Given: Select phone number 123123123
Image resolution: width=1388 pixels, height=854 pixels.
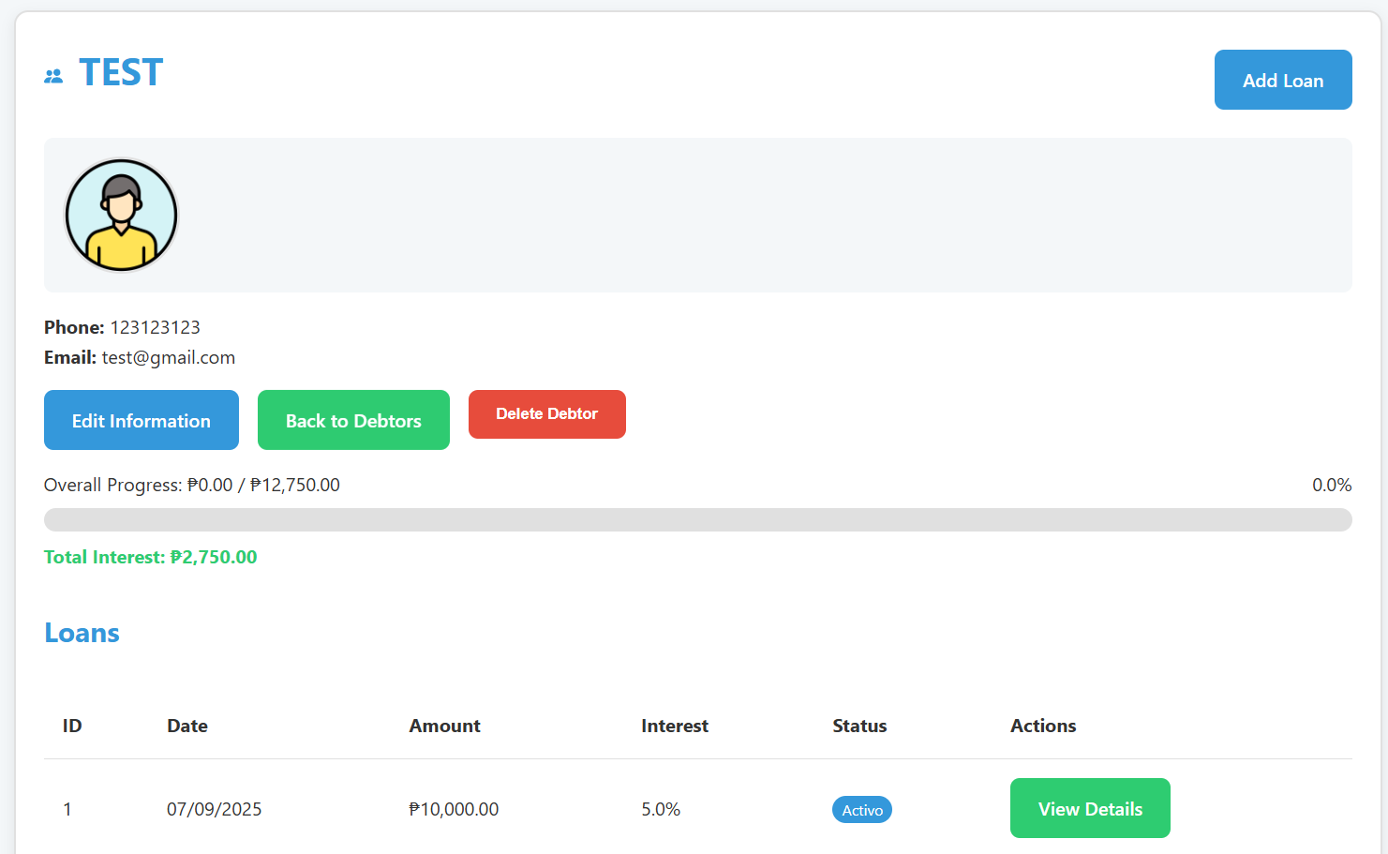Looking at the screenshot, I should click(156, 327).
